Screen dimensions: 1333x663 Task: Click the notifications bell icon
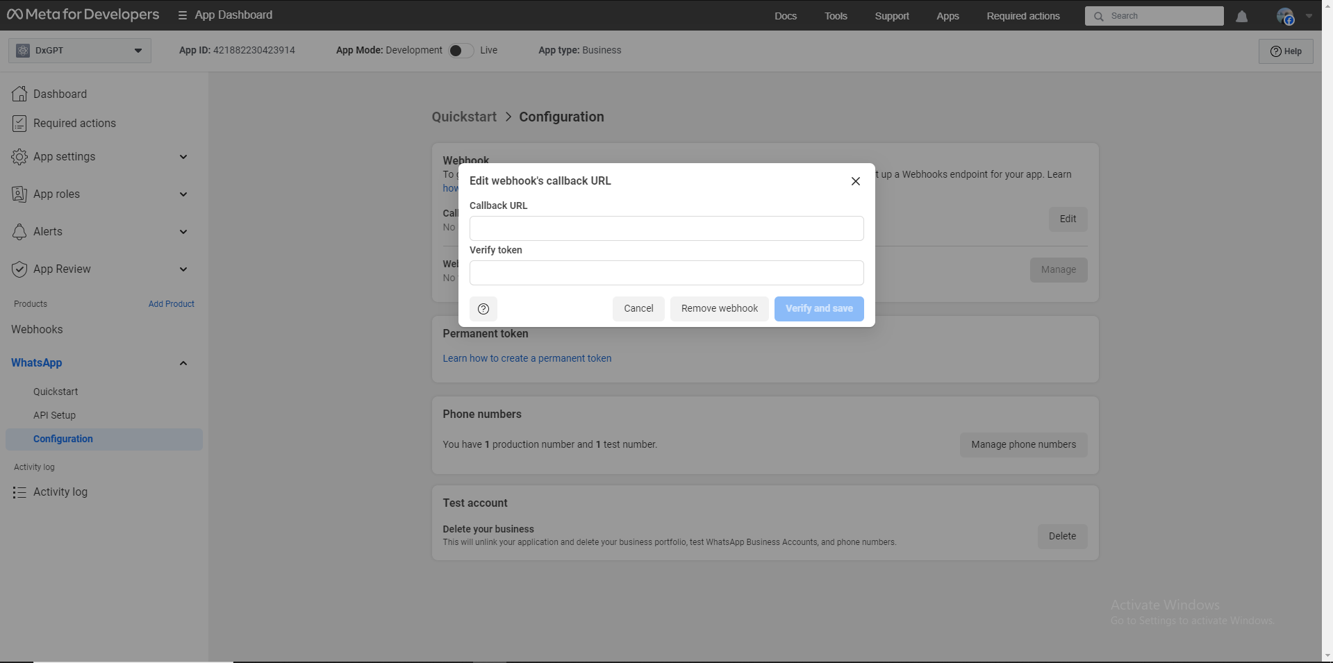(1241, 17)
